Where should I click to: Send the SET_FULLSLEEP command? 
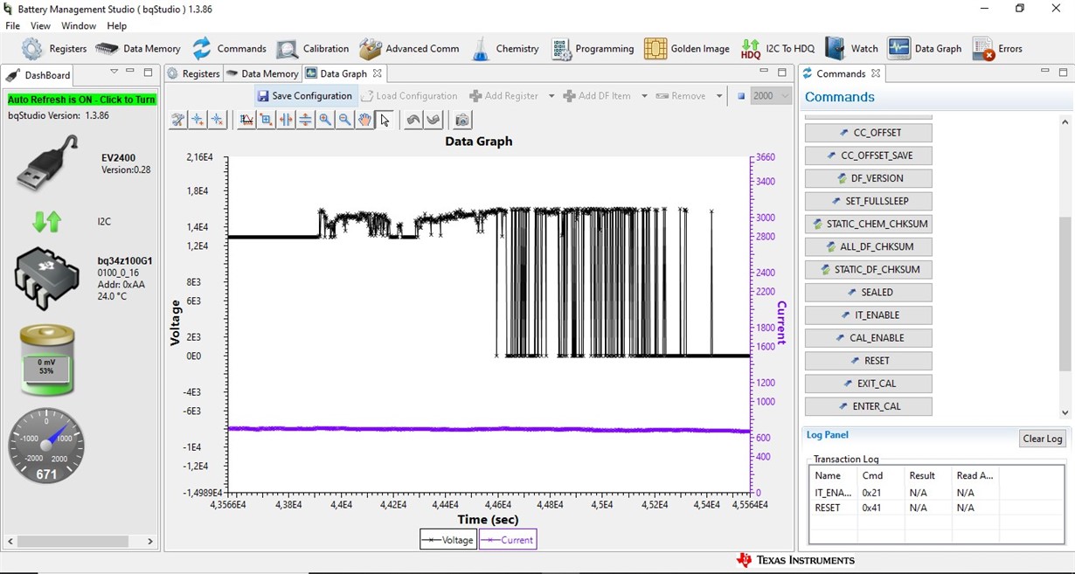click(x=869, y=201)
